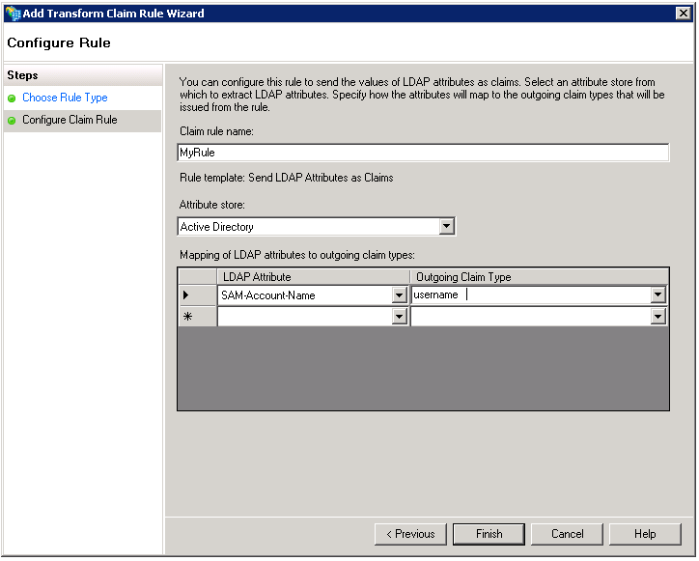Viewport: 699px width, 561px height.
Task: Close the Add Transform Claim Rule Wizard
Action: [x=683, y=14]
